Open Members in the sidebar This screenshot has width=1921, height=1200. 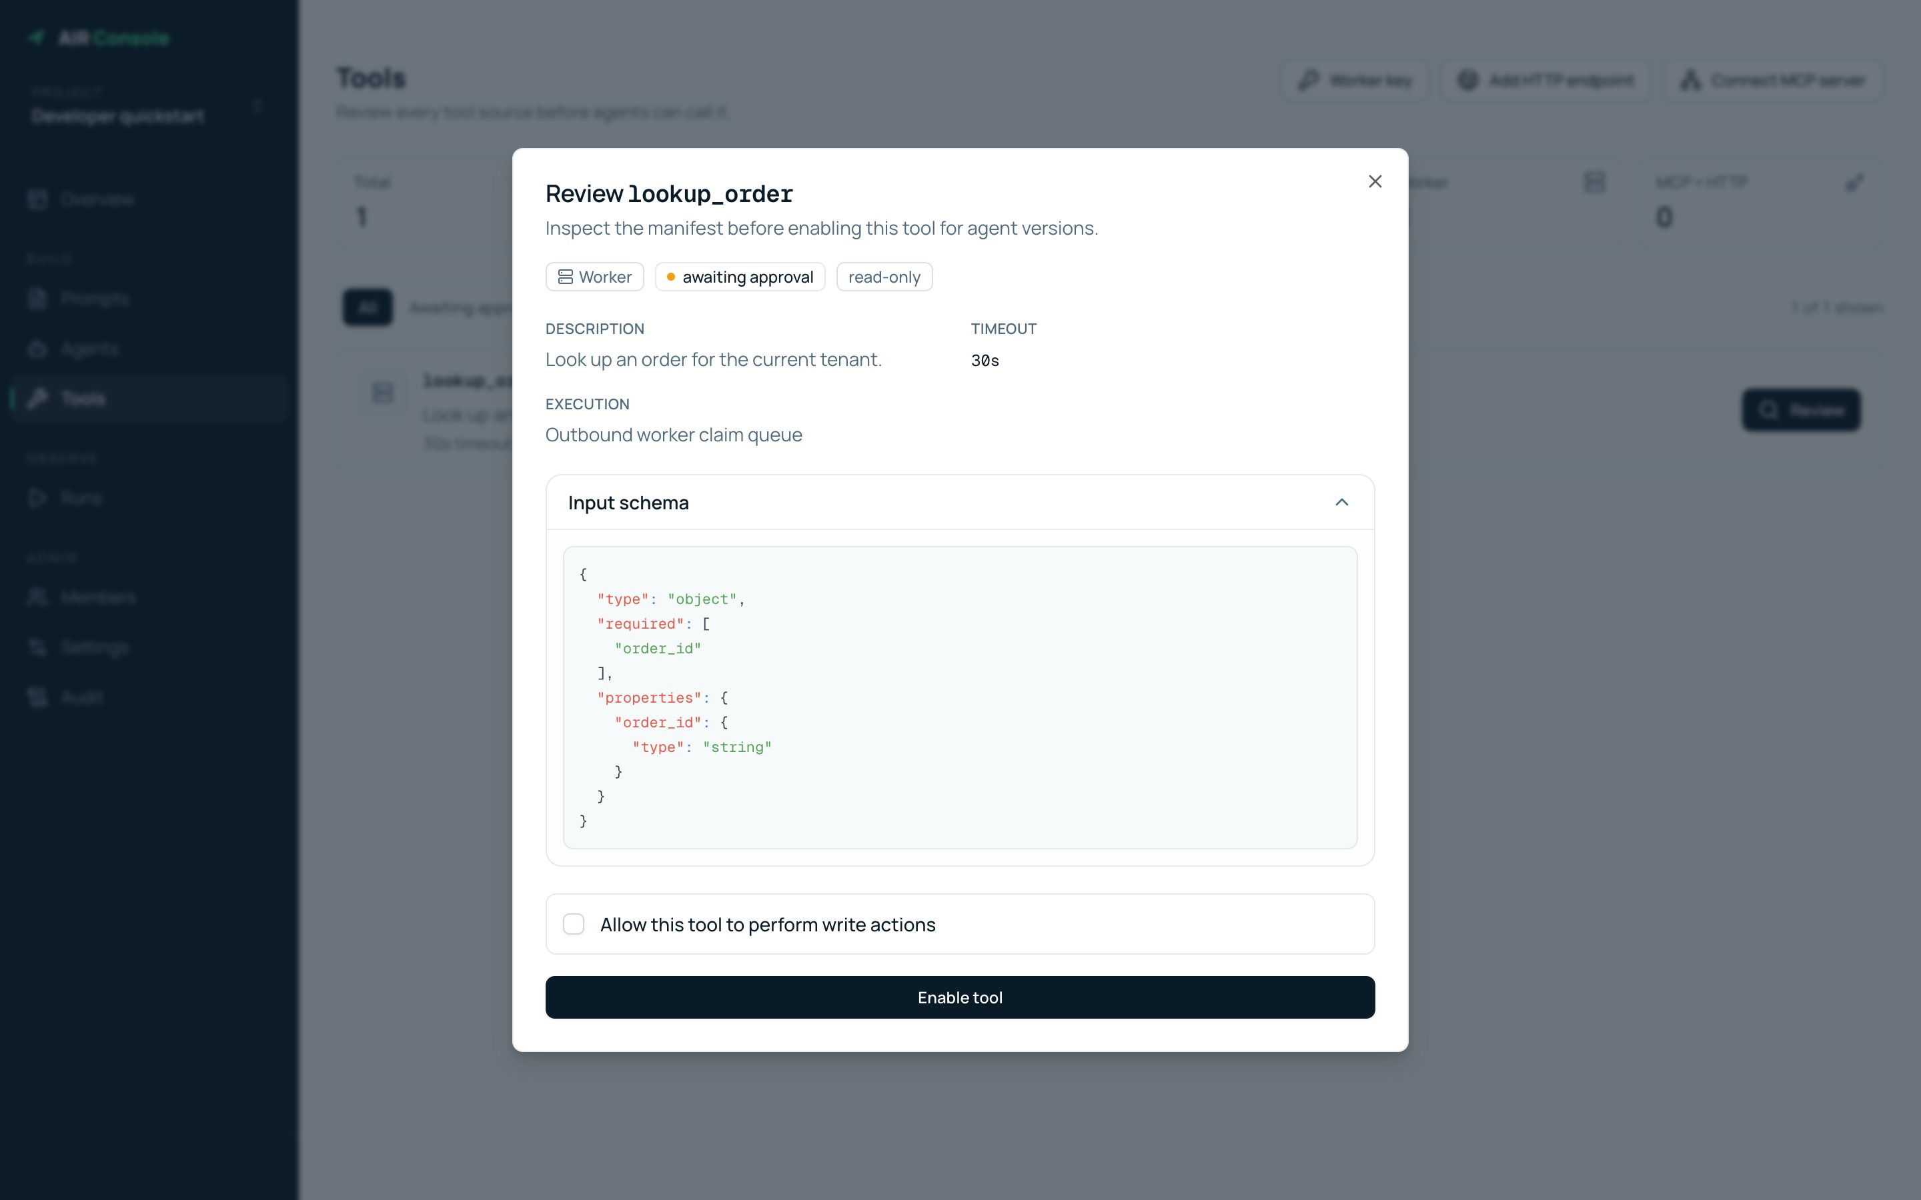tap(149, 597)
